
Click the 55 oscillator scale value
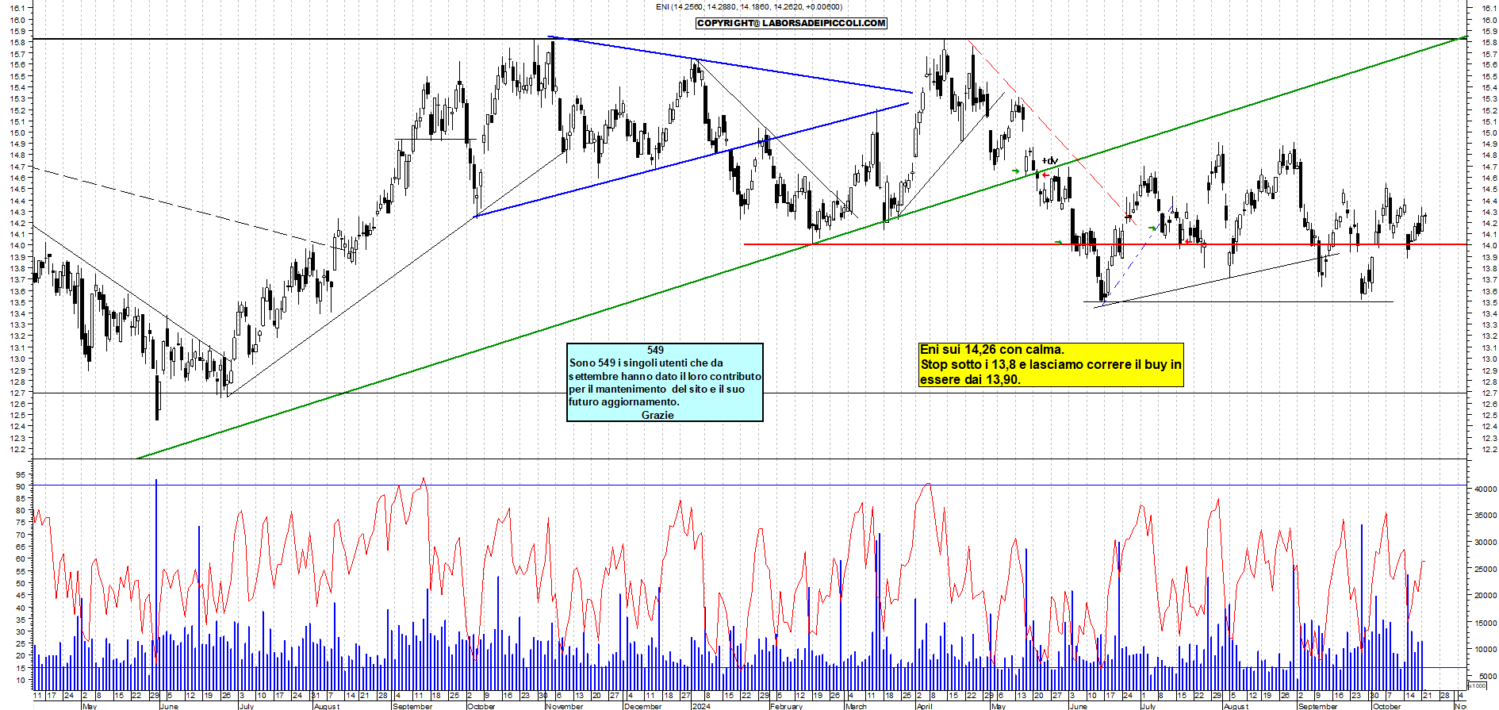pyautogui.click(x=21, y=571)
